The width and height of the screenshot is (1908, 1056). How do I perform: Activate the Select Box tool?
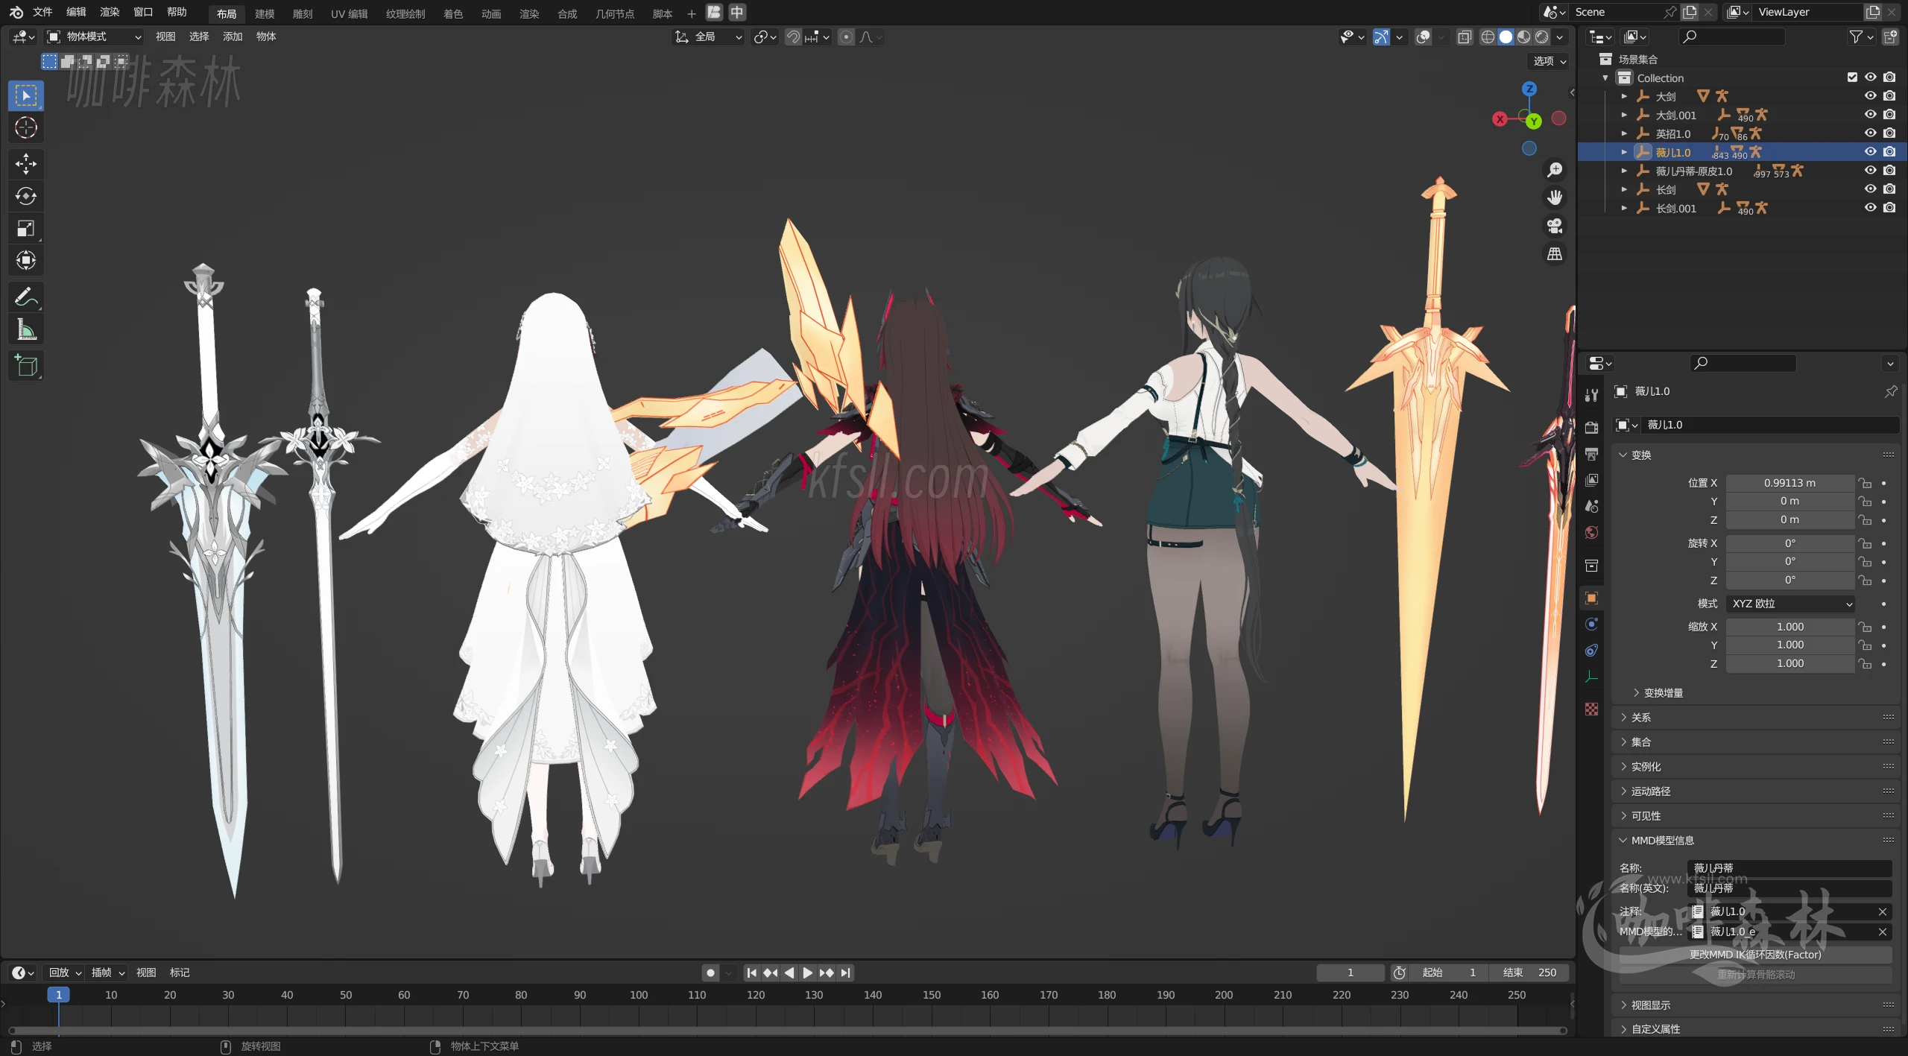tap(26, 95)
